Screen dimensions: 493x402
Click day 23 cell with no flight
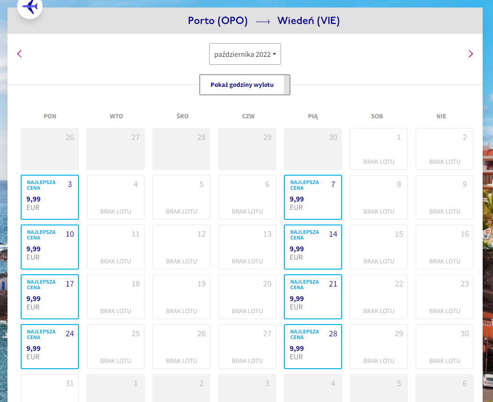tap(444, 296)
